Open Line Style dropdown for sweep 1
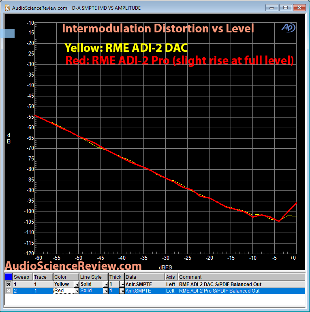Viewport: 310px width, 312px height. [x=106, y=284]
